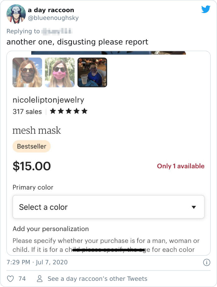Select the Only 1 available label

coord(180,166)
